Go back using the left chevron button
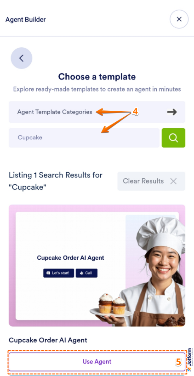Screen dimensions: 194x376 (22, 58)
